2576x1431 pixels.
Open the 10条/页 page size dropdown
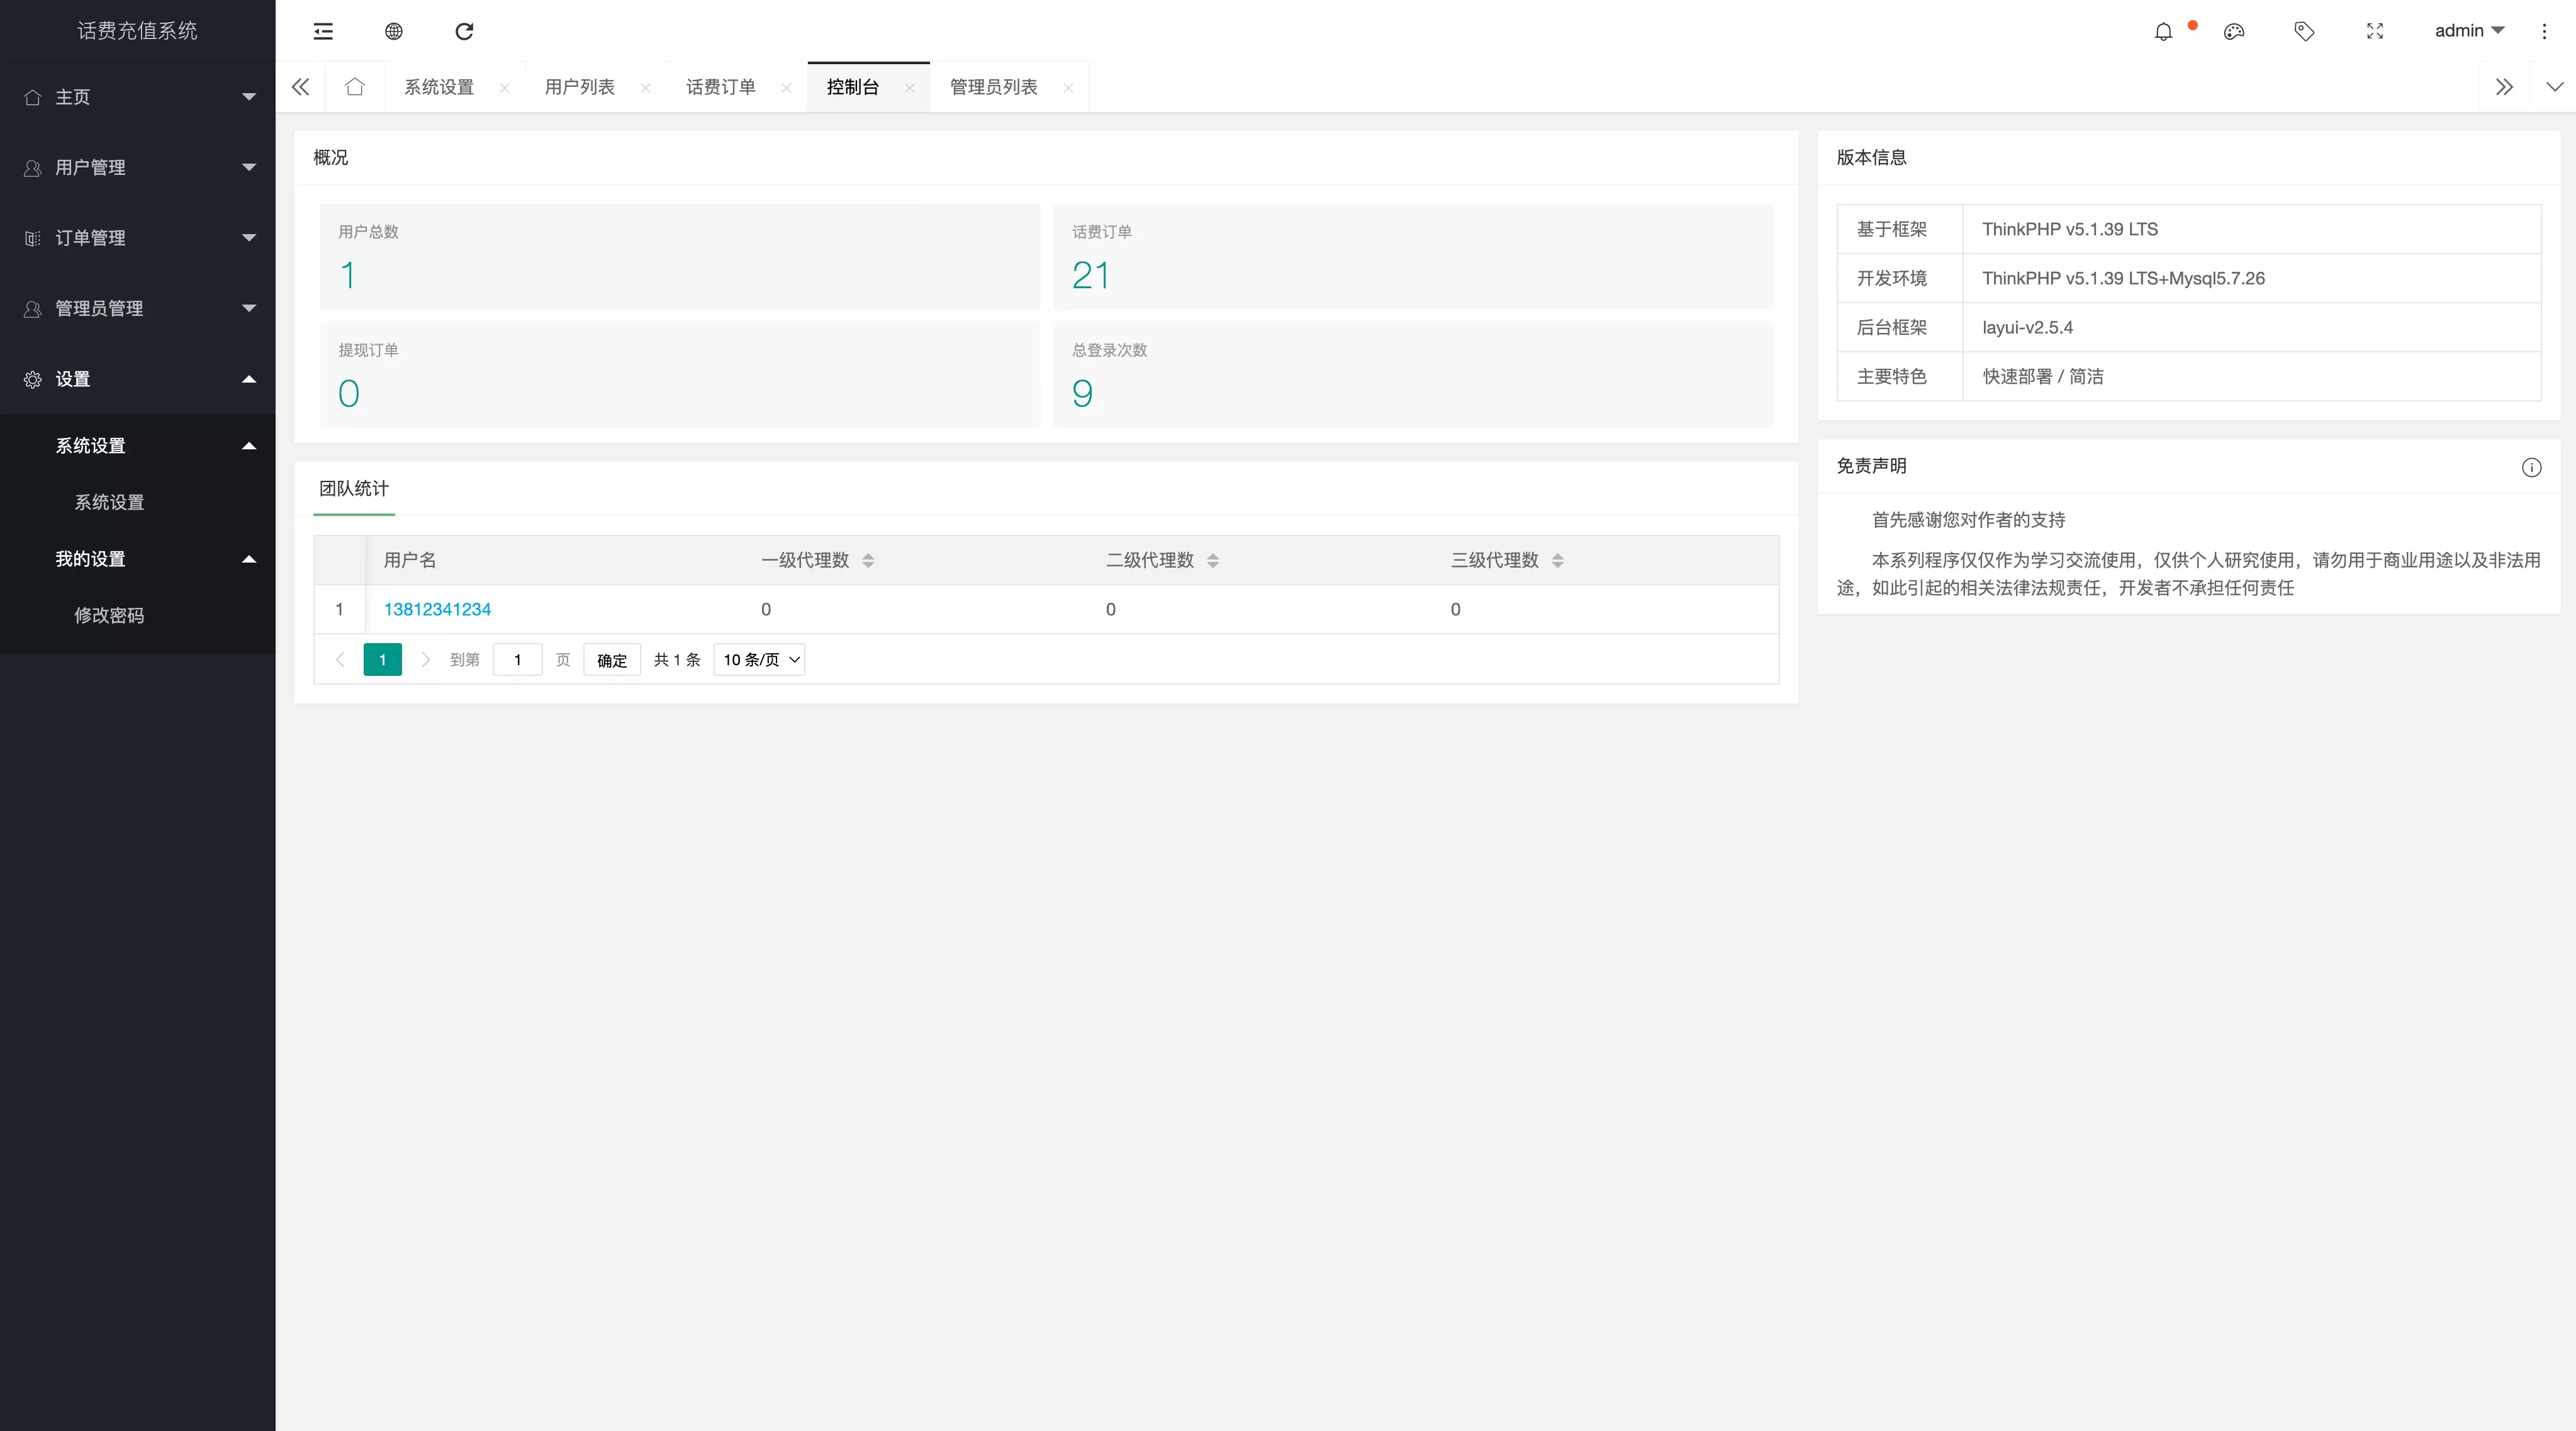point(759,660)
